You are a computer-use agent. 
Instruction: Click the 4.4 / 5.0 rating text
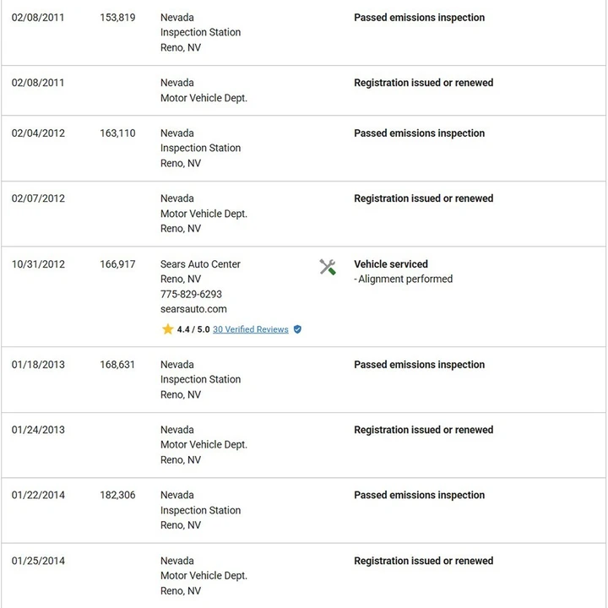click(x=193, y=329)
